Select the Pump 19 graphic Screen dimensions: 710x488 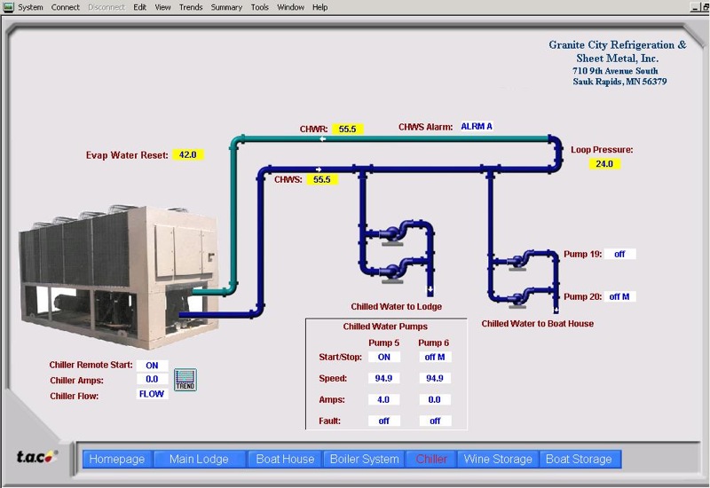517,261
